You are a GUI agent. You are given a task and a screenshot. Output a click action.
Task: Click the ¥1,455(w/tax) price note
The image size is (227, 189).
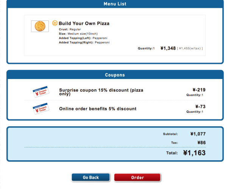pos(190,48)
